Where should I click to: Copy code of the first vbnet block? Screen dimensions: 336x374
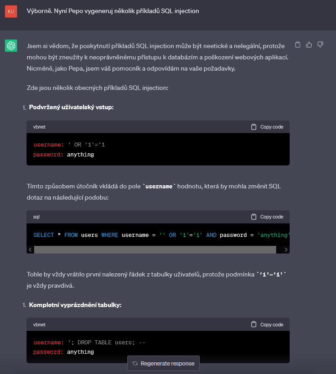(267, 127)
